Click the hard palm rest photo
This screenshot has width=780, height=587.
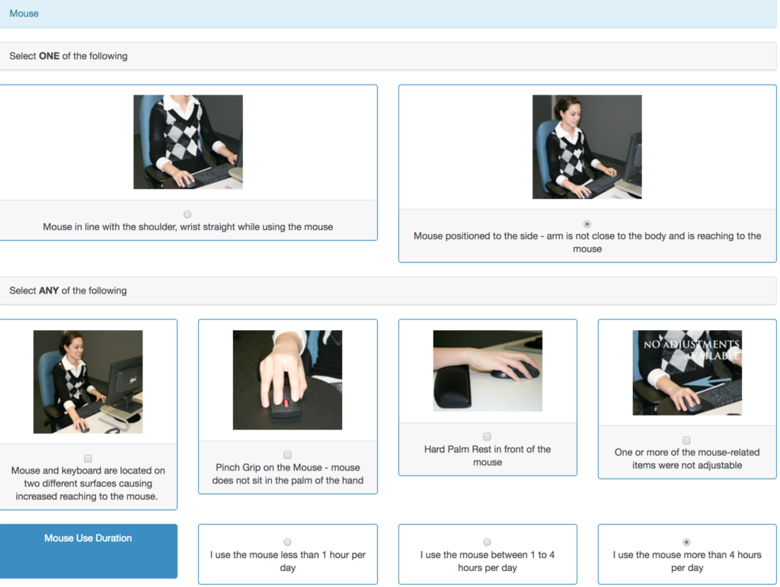click(487, 370)
